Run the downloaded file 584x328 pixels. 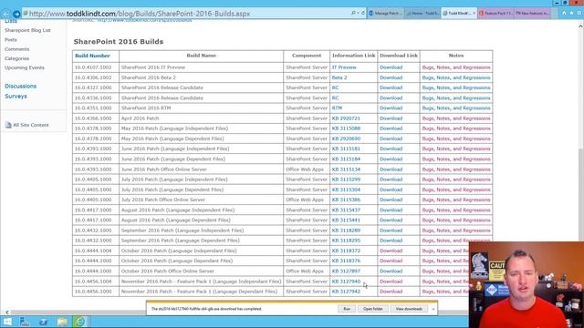point(347,309)
